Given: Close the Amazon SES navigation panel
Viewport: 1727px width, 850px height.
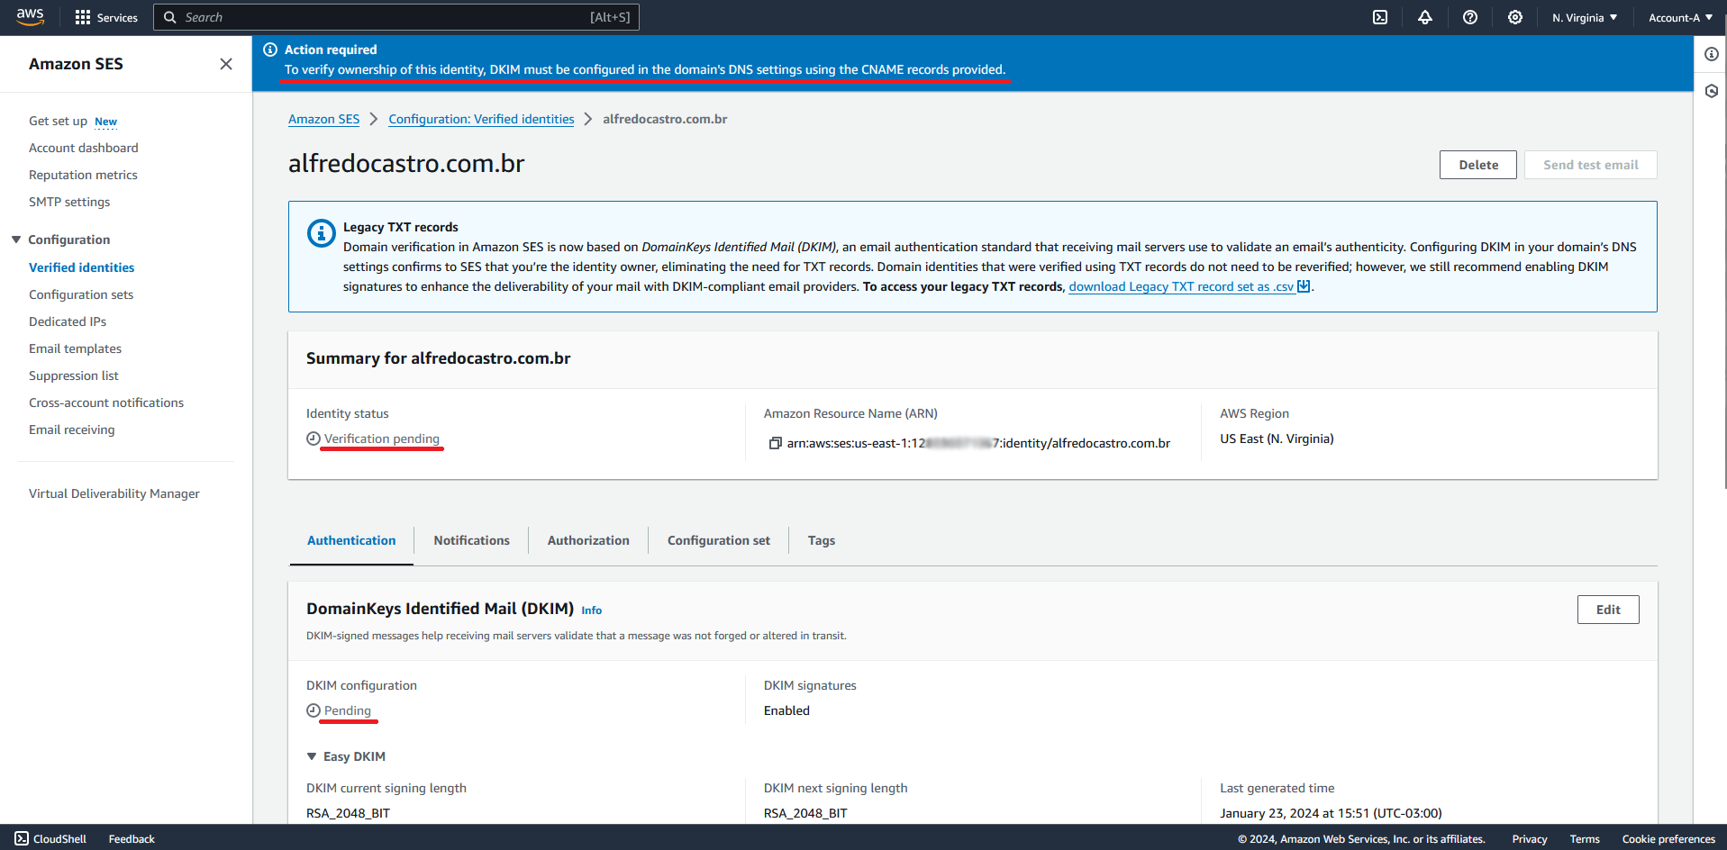Looking at the screenshot, I should tap(226, 64).
